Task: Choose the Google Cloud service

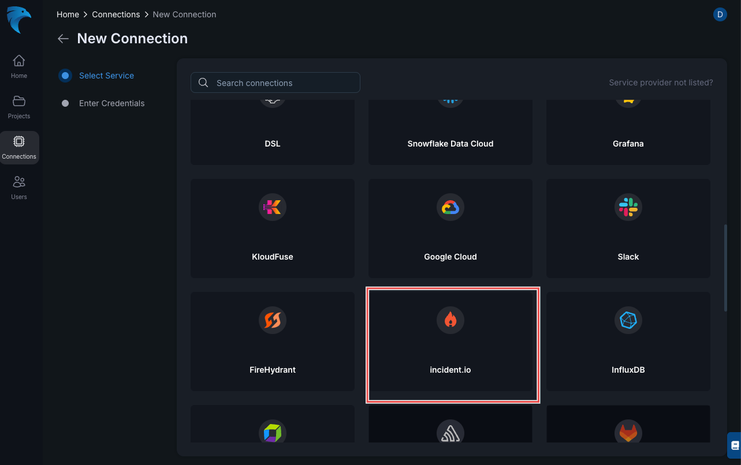Action: (x=450, y=228)
